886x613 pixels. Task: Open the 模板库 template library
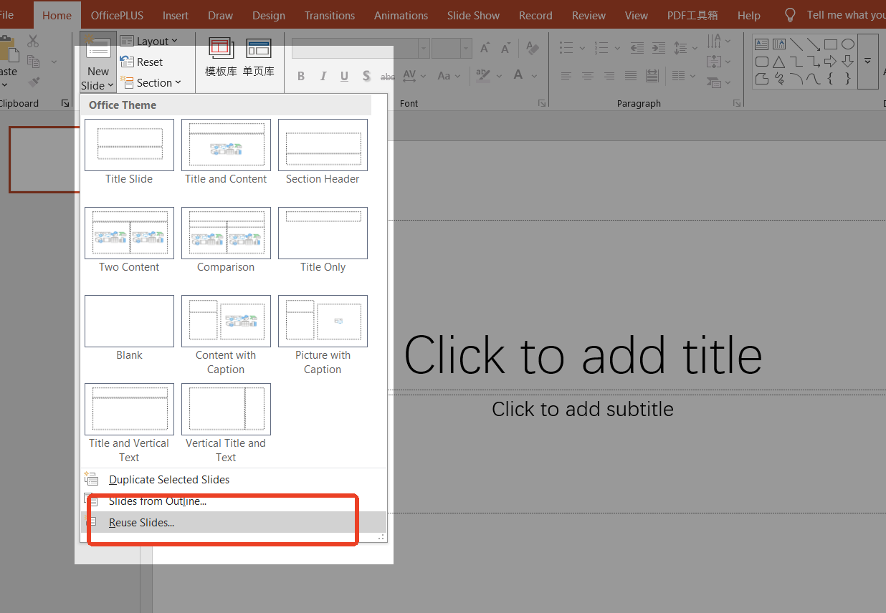click(221, 57)
